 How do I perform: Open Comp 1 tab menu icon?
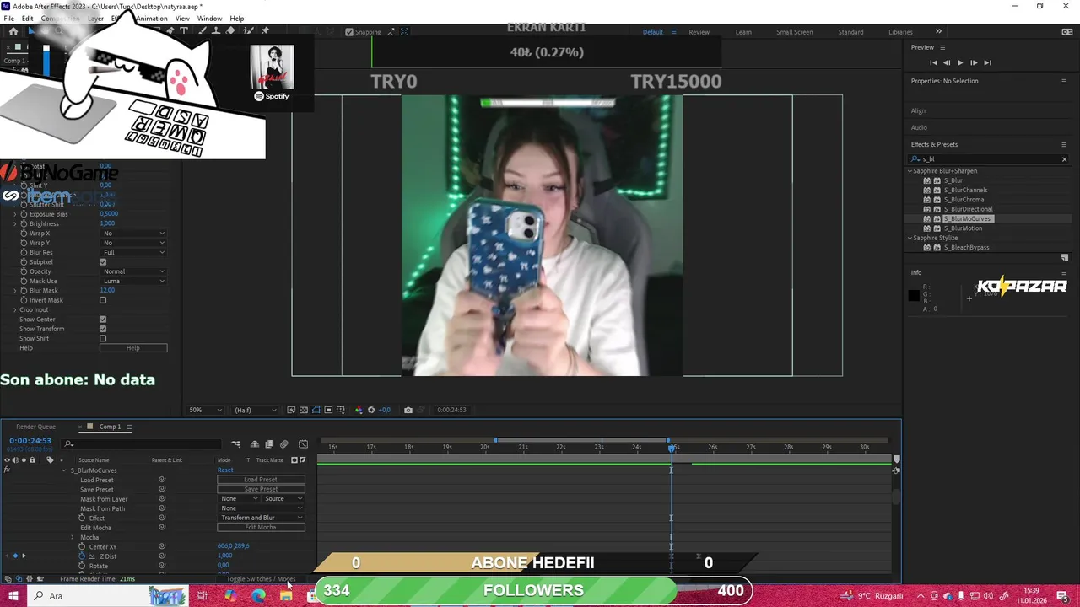pos(129,427)
